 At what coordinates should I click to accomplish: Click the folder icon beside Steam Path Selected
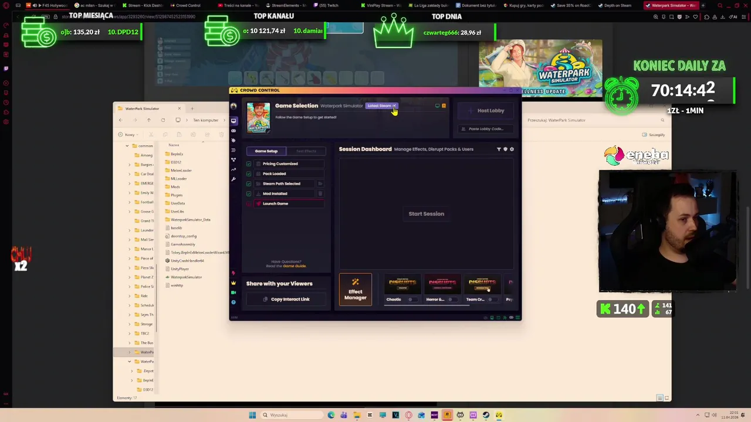click(320, 183)
